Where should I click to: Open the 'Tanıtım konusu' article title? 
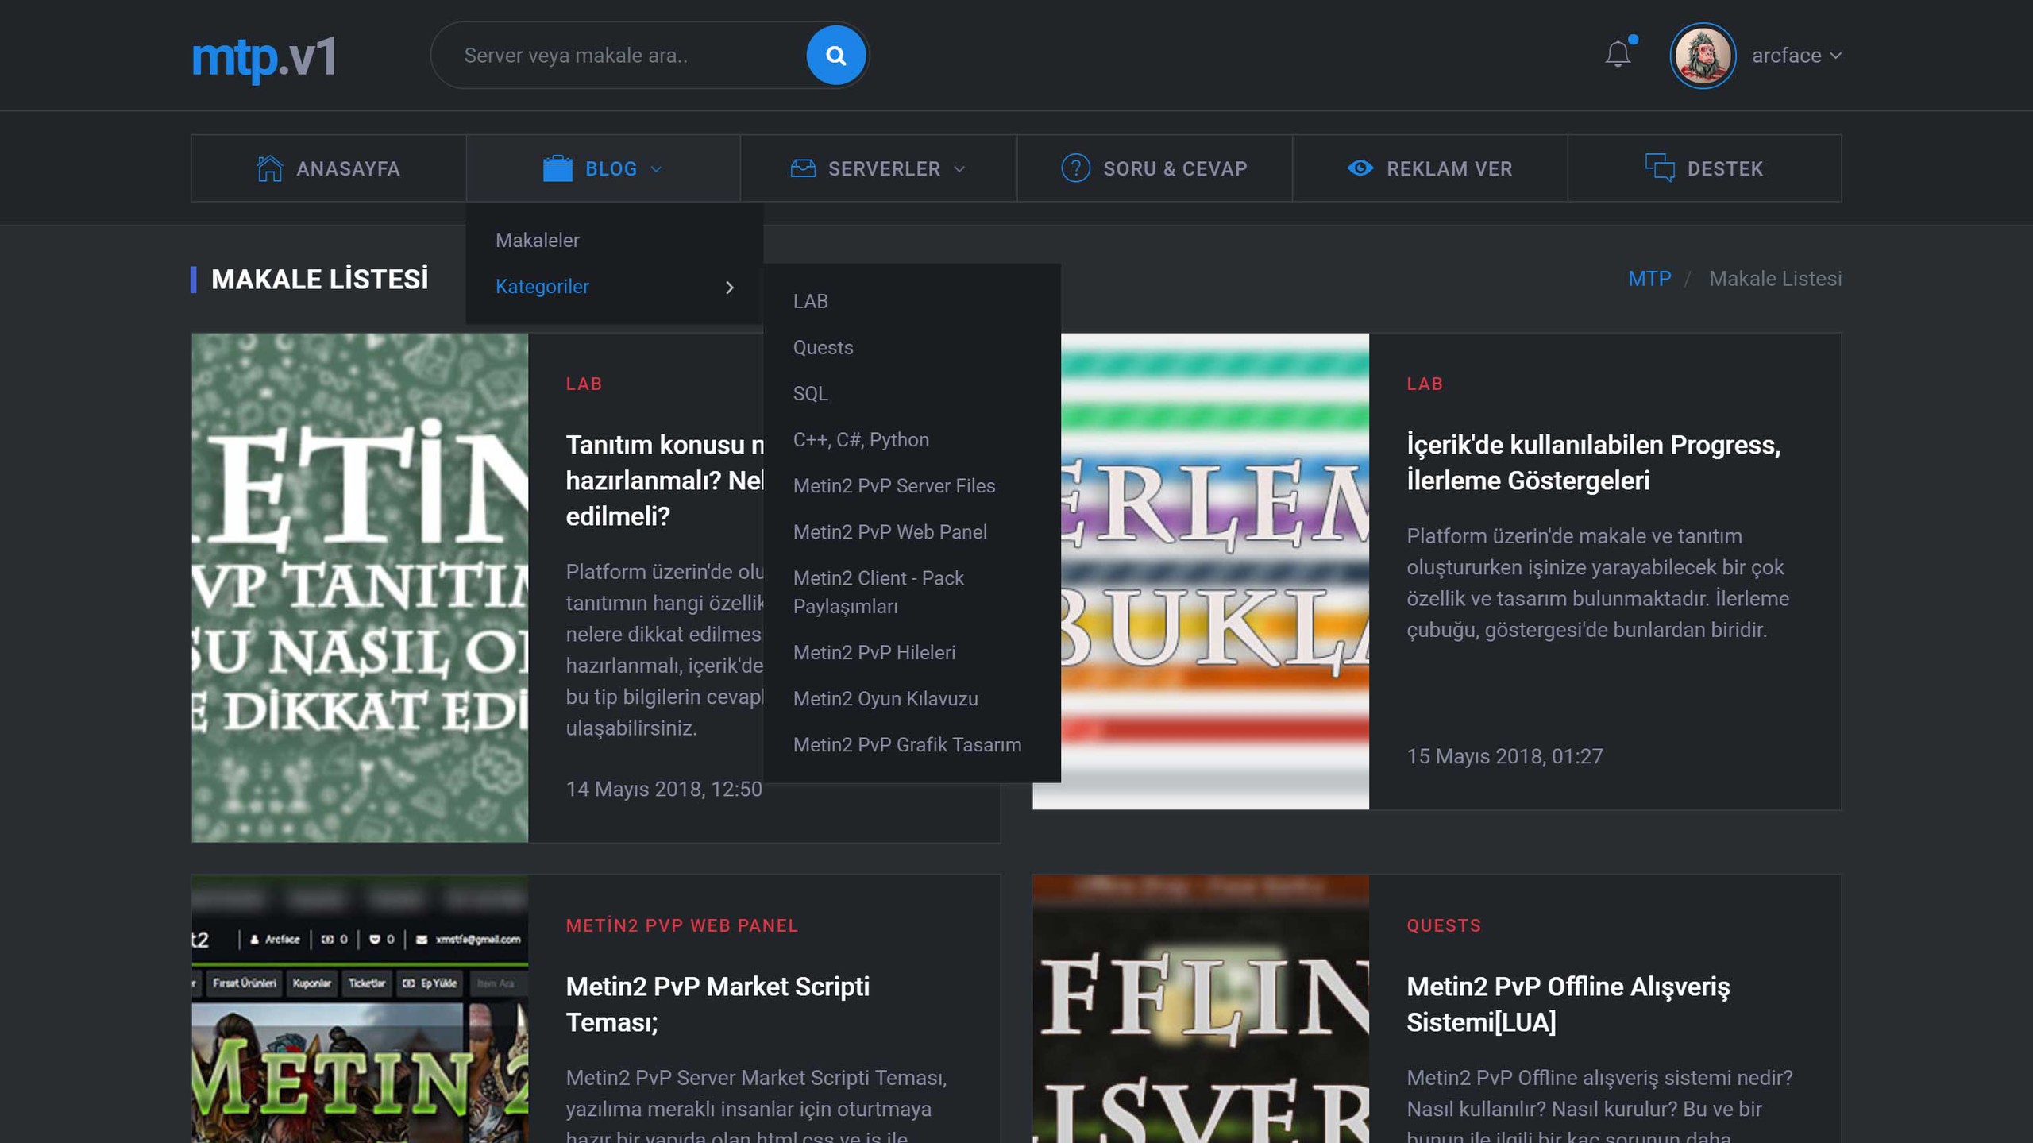[x=664, y=480]
